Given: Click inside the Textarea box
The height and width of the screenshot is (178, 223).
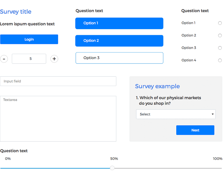Looking at the screenshot, I should click(x=58, y=119).
